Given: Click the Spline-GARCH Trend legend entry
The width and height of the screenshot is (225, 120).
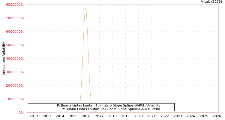Looking at the screenshot, I should 111,109.
